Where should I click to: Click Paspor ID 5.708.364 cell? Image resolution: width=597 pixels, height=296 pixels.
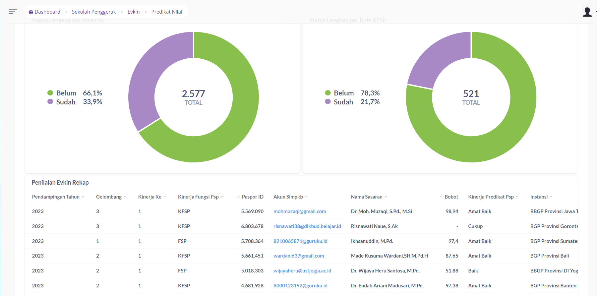point(252,241)
